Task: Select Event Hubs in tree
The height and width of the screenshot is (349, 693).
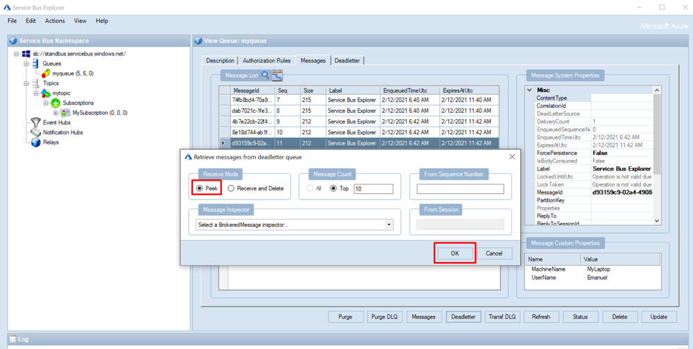Action: click(x=57, y=122)
